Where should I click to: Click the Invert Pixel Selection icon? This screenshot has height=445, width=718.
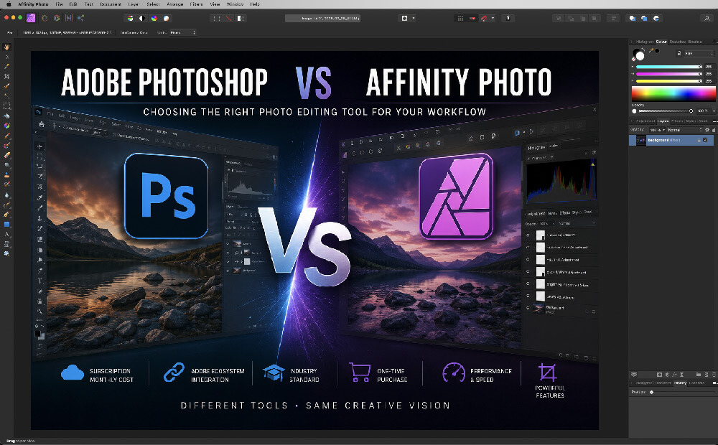(x=240, y=19)
